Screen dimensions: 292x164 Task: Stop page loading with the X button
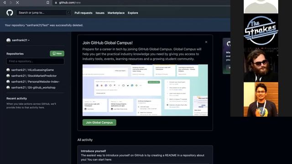[x=17, y=2]
